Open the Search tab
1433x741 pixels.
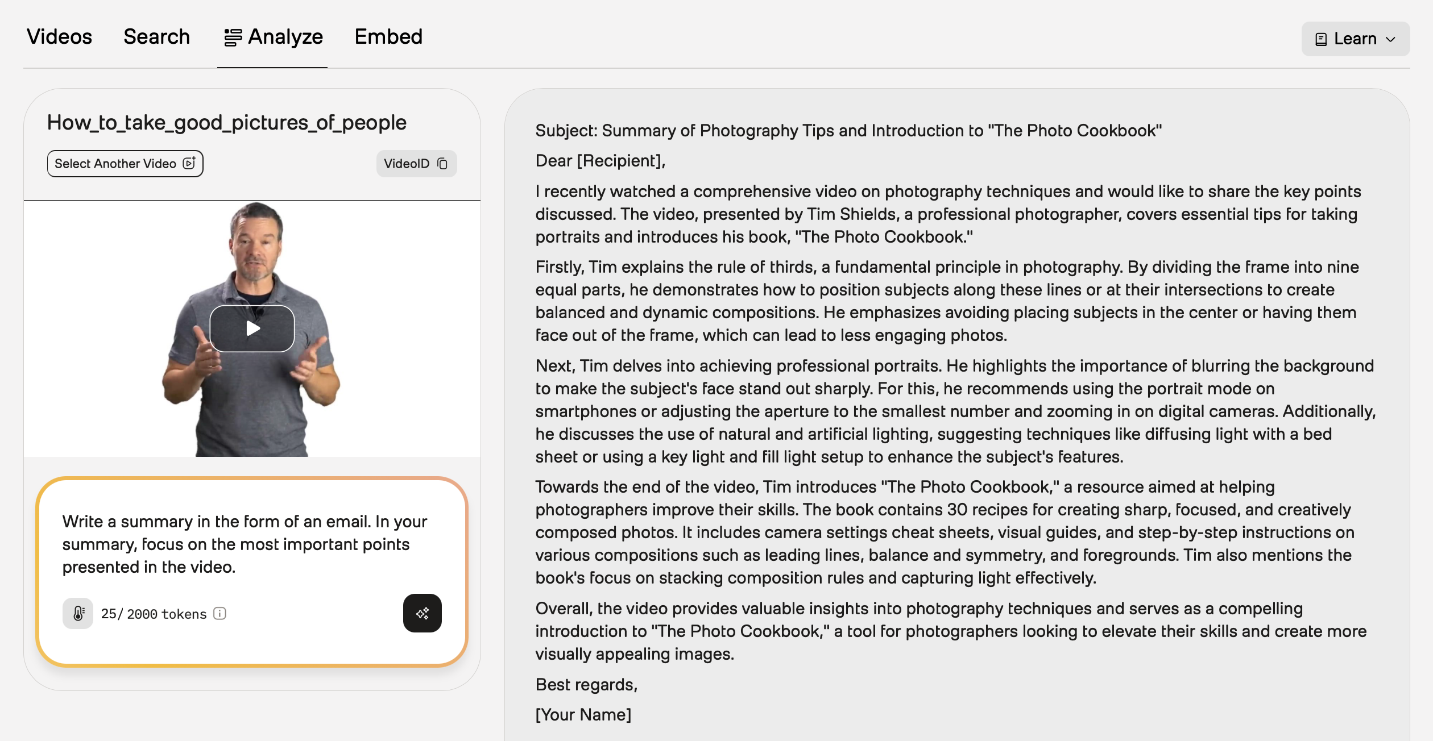156,37
